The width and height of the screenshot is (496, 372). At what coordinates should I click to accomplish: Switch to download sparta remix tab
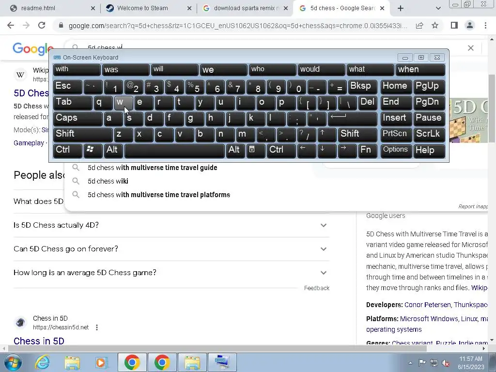[245, 8]
